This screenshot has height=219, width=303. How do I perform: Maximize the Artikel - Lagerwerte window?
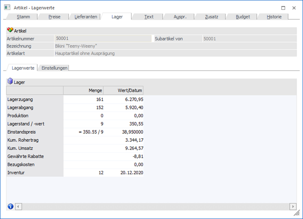(x=281, y=8)
